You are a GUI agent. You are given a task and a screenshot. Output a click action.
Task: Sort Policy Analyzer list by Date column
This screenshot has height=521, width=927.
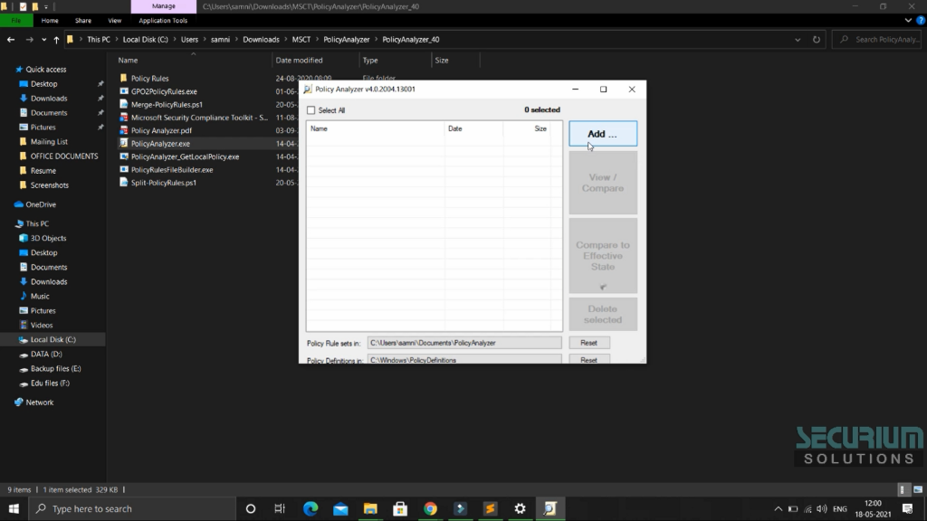point(473,128)
